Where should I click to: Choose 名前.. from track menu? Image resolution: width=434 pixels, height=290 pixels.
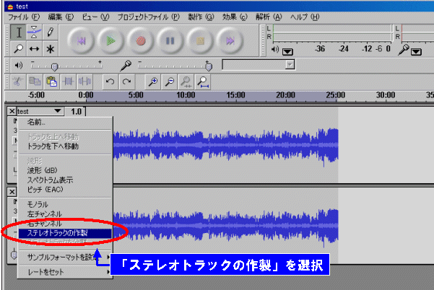coord(65,122)
